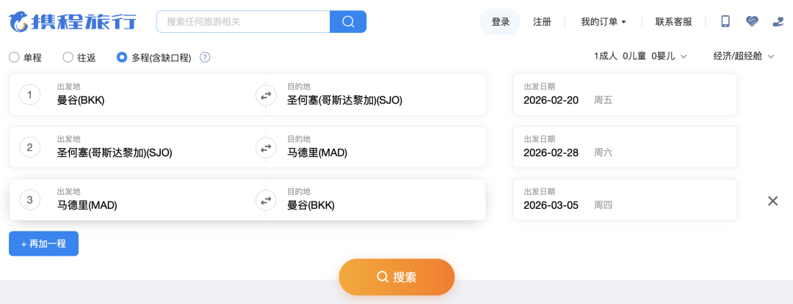Click the blue magnifier search button
The height and width of the screenshot is (304, 793).
348,22
